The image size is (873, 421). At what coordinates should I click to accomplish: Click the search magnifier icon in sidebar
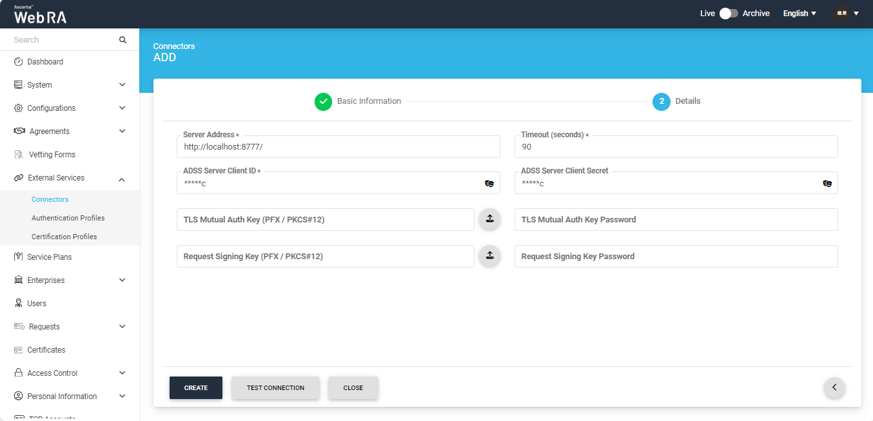click(x=123, y=40)
